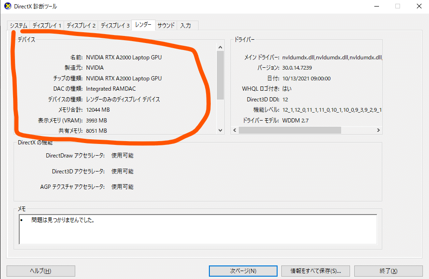Open the ディスプレイ 2 tab
This screenshot has width=429, height=279.
[81, 26]
